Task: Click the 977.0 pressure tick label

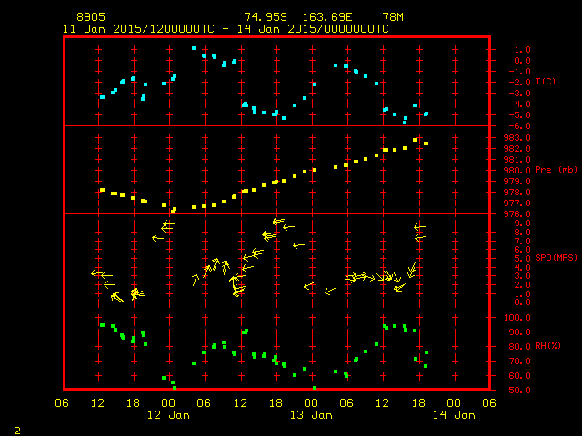Action: pyautogui.click(x=517, y=203)
